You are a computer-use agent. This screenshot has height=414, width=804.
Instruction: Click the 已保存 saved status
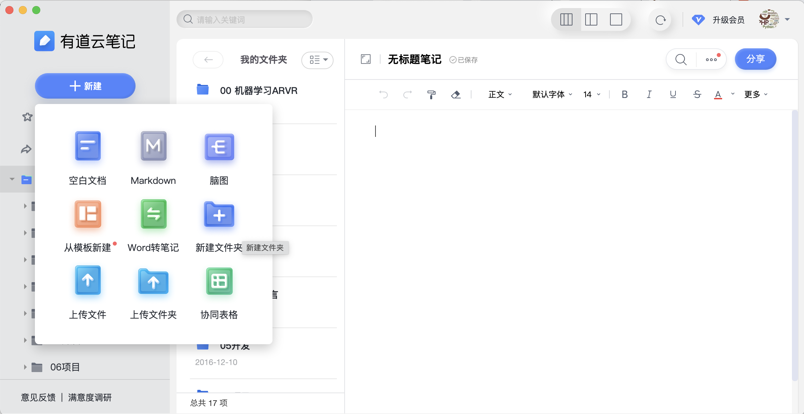[463, 60]
